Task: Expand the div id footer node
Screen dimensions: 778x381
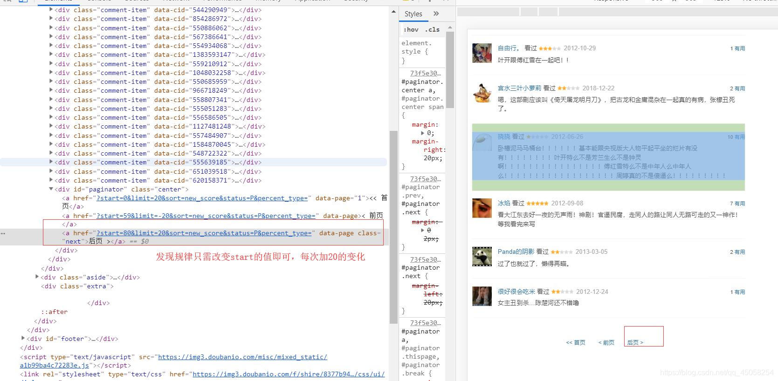Action: coord(23,339)
